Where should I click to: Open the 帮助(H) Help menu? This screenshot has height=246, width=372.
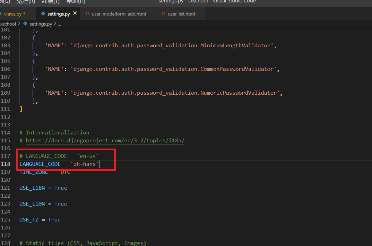[76, 2]
